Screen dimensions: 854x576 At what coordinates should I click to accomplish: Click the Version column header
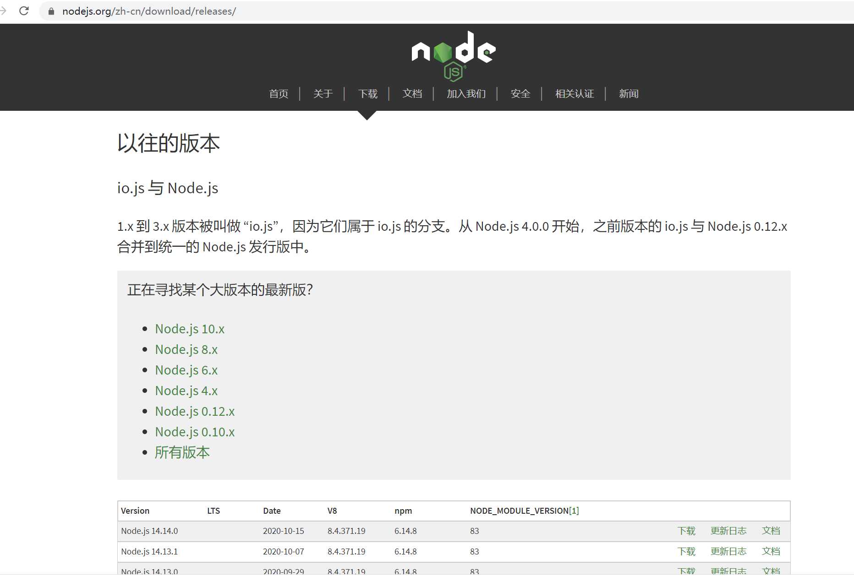point(135,511)
